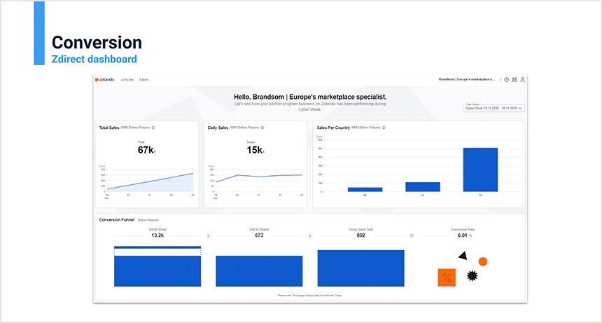Screen dimensions: 602x323
Task: Click the Add to Basket funnel bar
Action: 259,271
